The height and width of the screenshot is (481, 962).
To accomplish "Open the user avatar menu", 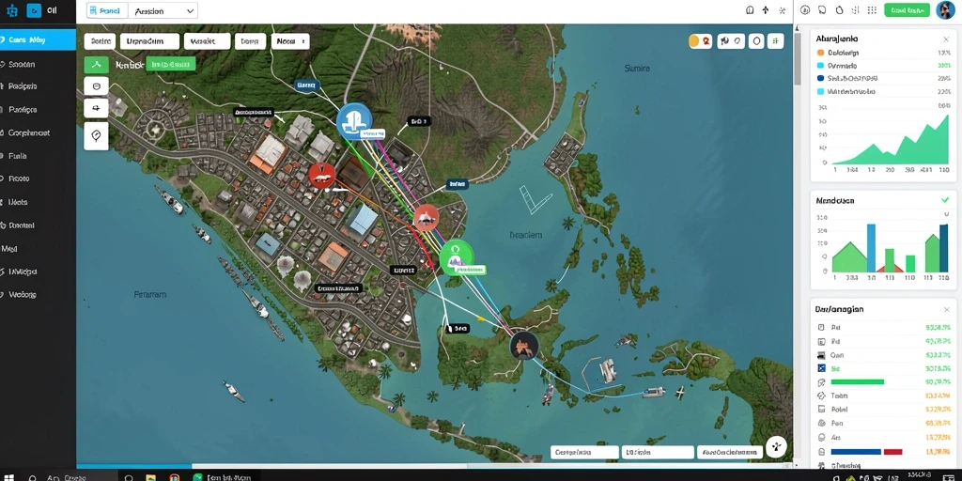I will (x=945, y=10).
